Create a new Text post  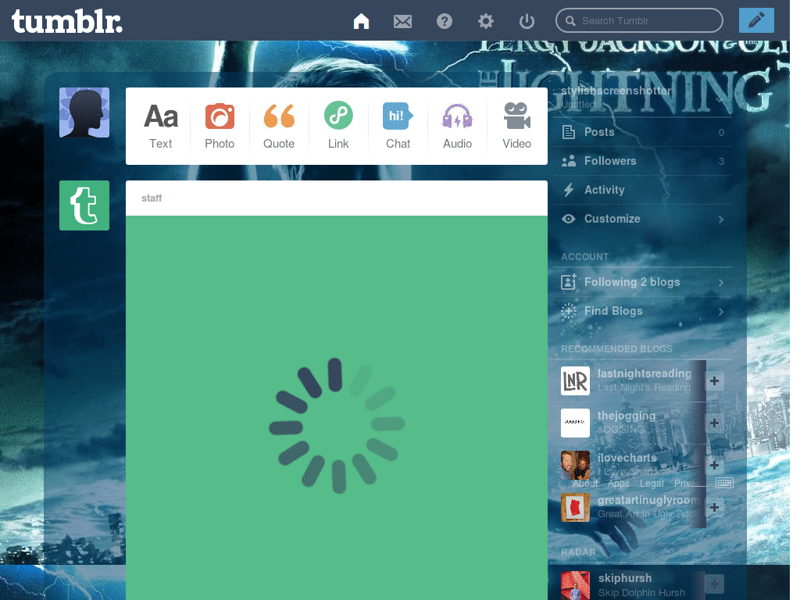coord(161,126)
